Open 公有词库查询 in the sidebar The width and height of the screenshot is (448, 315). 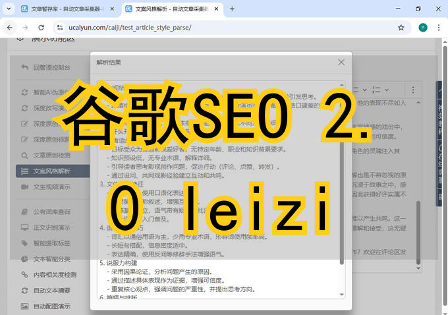pyautogui.click(x=51, y=212)
